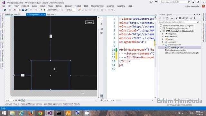Select Package.appxmanifest in Solution Explorer
The image size is (206, 116).
177,50
